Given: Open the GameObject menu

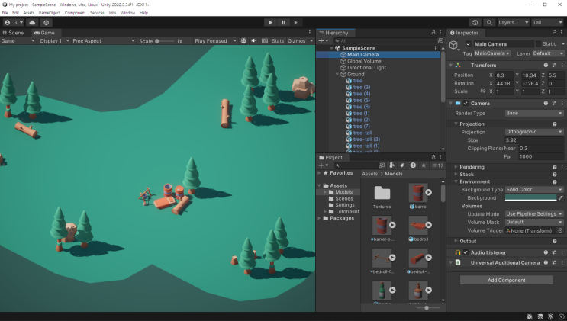Looking at the screenshot, I should coord(50,13).
